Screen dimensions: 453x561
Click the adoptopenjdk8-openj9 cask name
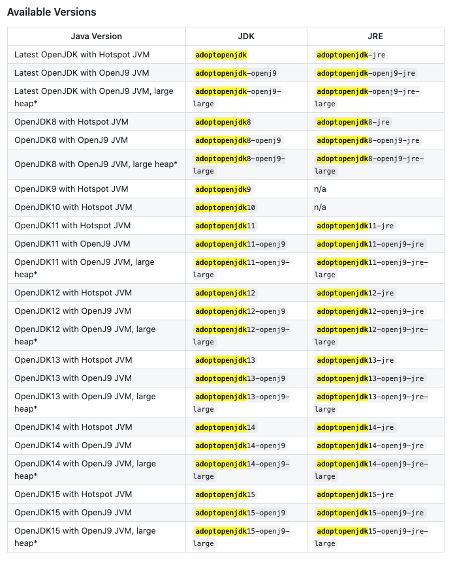click(238, 141)
